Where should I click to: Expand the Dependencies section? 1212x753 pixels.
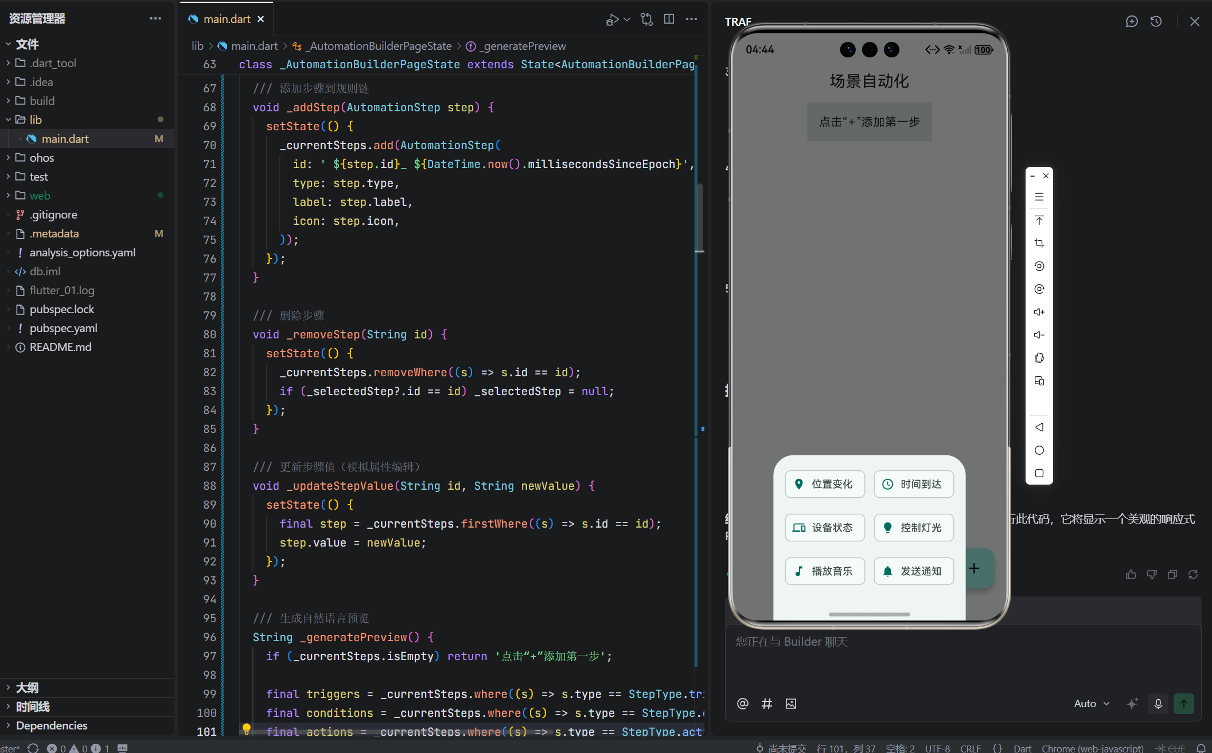click(52, 725)
